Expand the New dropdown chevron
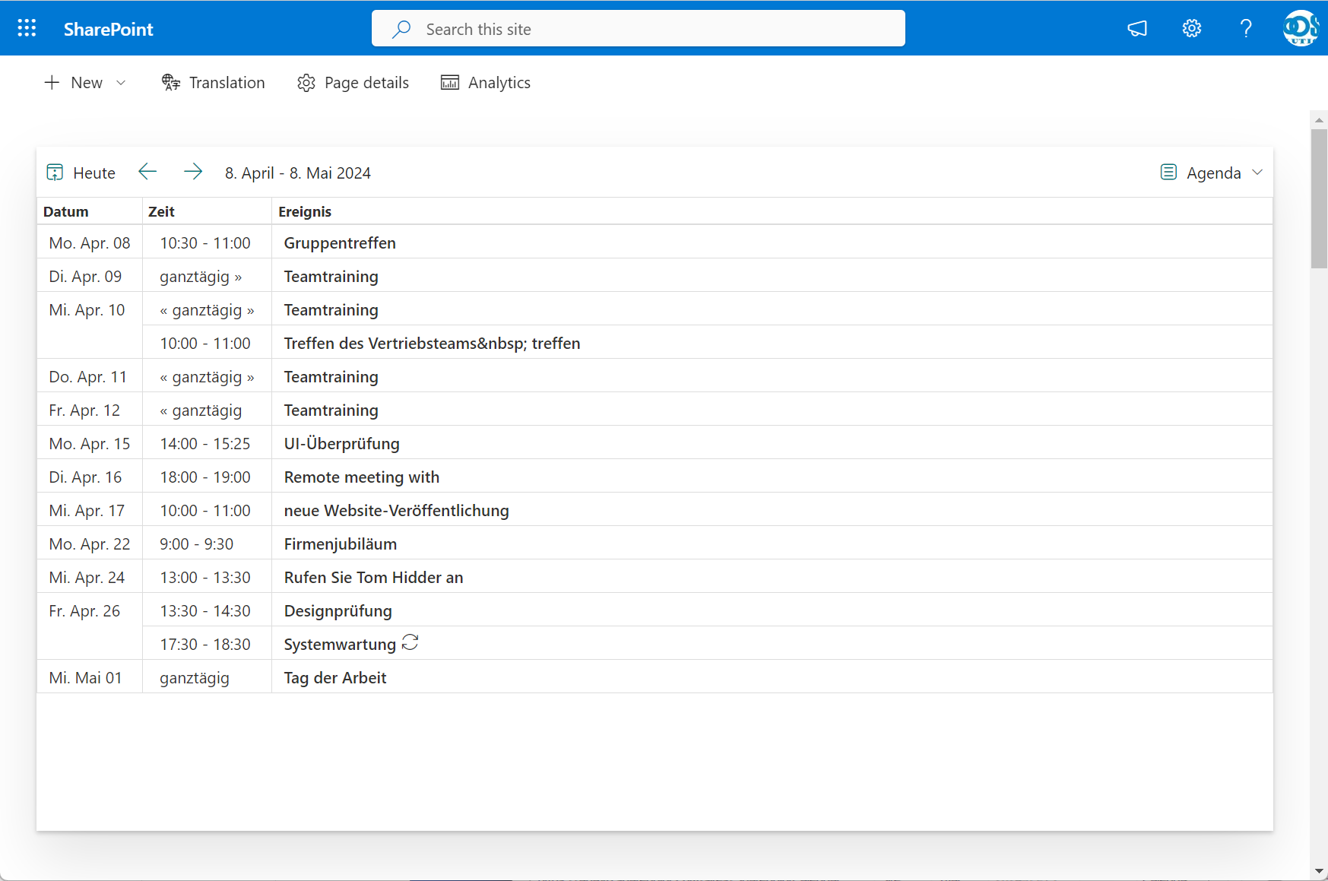 click(121, 83)
